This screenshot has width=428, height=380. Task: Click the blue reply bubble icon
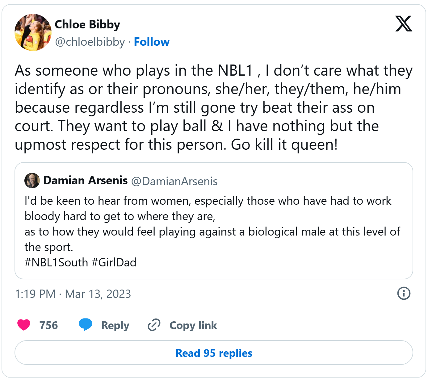[86, 324]
